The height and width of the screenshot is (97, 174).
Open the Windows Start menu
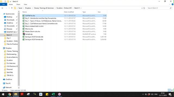pyautogui.click(x=3, y=94)
